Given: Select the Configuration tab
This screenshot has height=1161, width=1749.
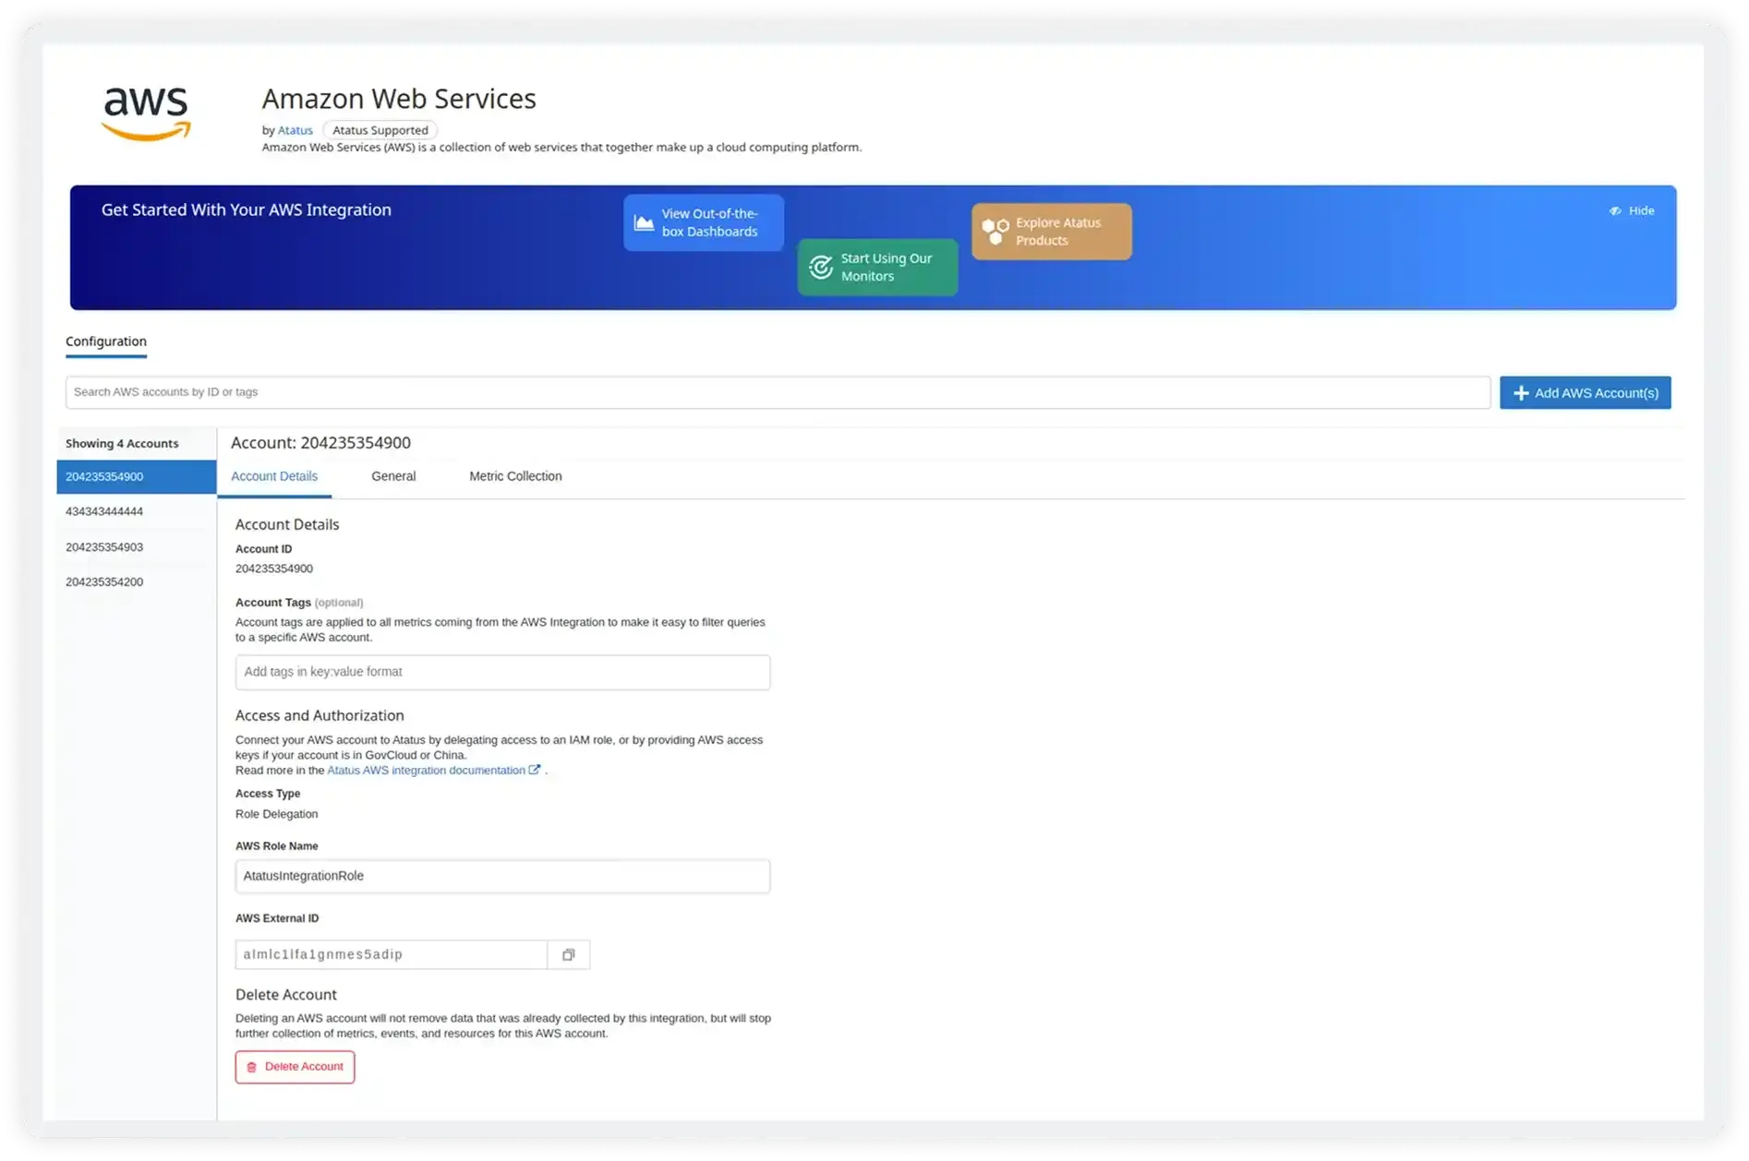Looking at the screenshot, I should coord(105,341).
